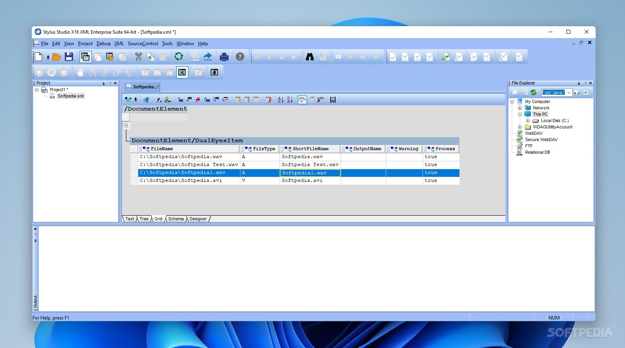This screenshot has width=625, height=348.
Task: Print the document with the printer icon
Action: [224, 57]
